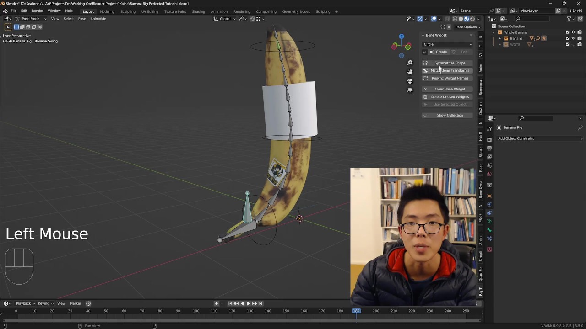Expand the Banana collection in outliner
The image size is (586, 329).
(500, 38)
